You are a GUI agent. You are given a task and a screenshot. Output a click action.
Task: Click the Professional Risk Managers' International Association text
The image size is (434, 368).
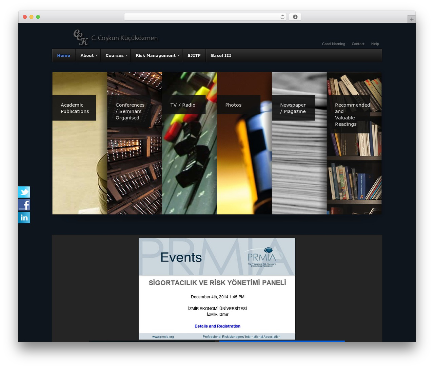click(241, 337)
